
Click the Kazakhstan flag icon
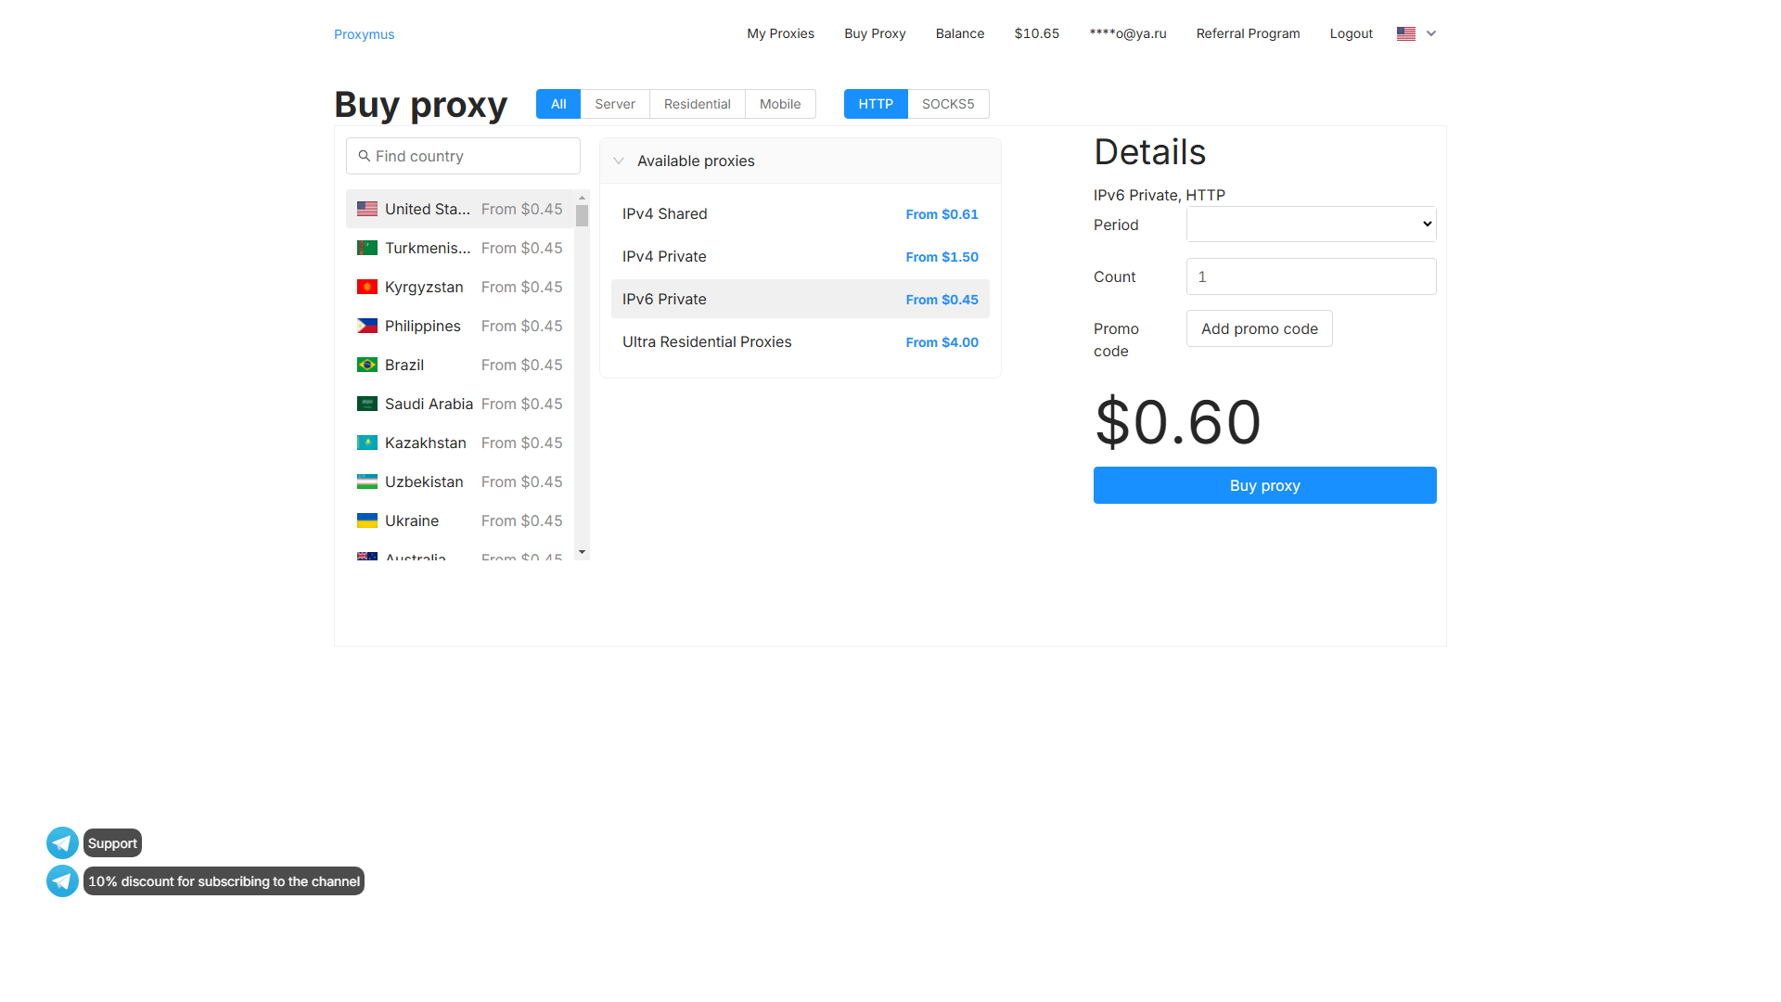pos(367,443)
